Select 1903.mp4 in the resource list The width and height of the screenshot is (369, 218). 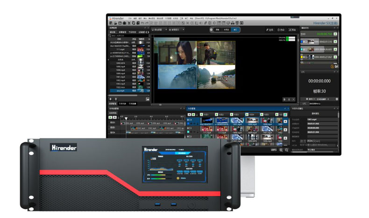[130, 84]
